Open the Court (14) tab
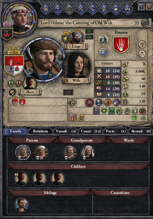The width and height of the screenshot is (153, 219). (91, 131)
